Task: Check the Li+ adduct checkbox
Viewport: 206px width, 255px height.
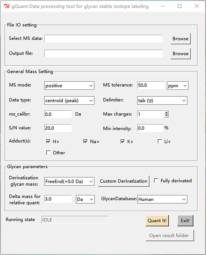Action: pyautogui.click(x=160, y=141)
